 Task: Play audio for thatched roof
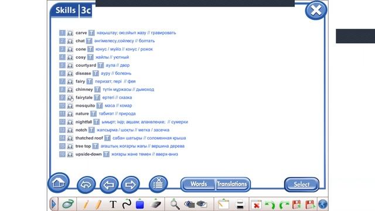point(70,138)
